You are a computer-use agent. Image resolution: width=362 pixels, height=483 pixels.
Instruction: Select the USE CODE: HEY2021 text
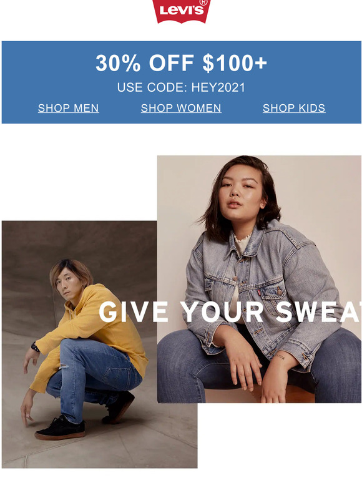(181, 87)
